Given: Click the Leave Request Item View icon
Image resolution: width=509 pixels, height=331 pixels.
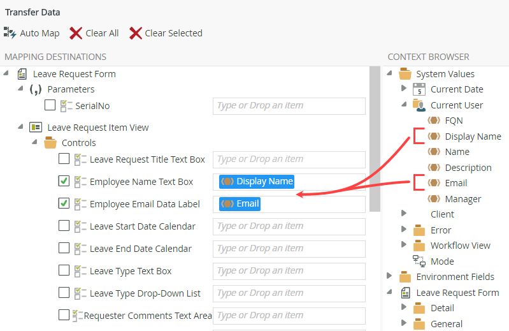Looking at the screenshot, I should (x=36, y=128).
